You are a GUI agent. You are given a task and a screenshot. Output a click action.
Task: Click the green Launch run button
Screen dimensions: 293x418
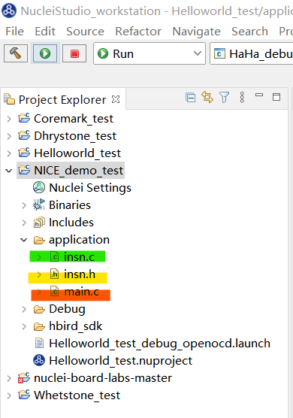point(45,53)
